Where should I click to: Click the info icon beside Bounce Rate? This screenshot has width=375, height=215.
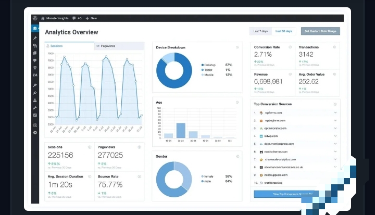click(139, 176)
